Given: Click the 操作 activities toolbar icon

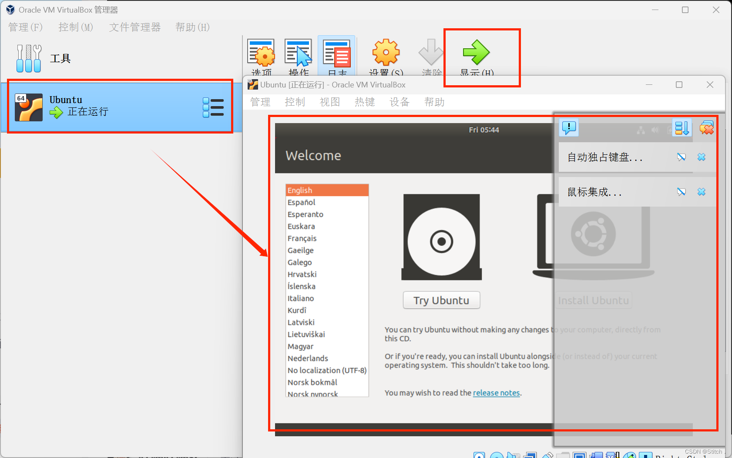Looking at the screenshot, I should [x=299, y=53].
